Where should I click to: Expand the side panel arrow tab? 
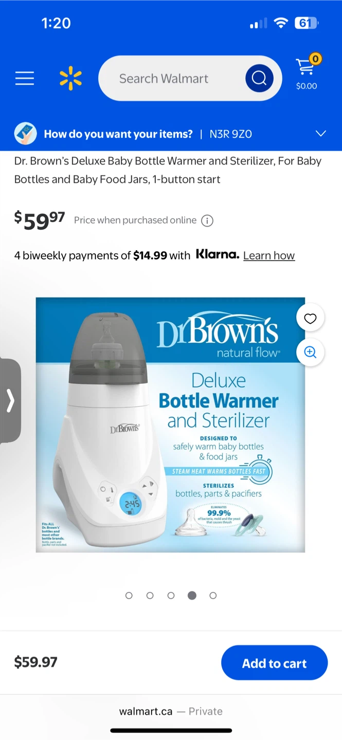click(x=10, y=401)
